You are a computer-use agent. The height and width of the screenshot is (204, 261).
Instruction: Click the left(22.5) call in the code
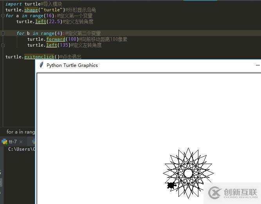[x=49, y=22]
